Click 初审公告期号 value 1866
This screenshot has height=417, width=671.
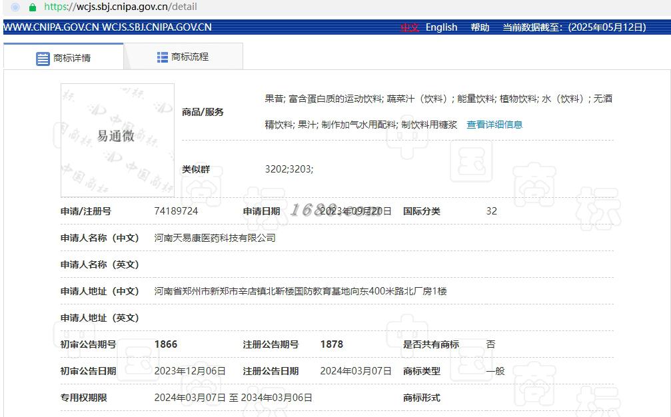click(166, 344)
